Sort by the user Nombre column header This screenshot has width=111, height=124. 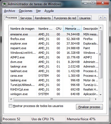click(45, 29)
